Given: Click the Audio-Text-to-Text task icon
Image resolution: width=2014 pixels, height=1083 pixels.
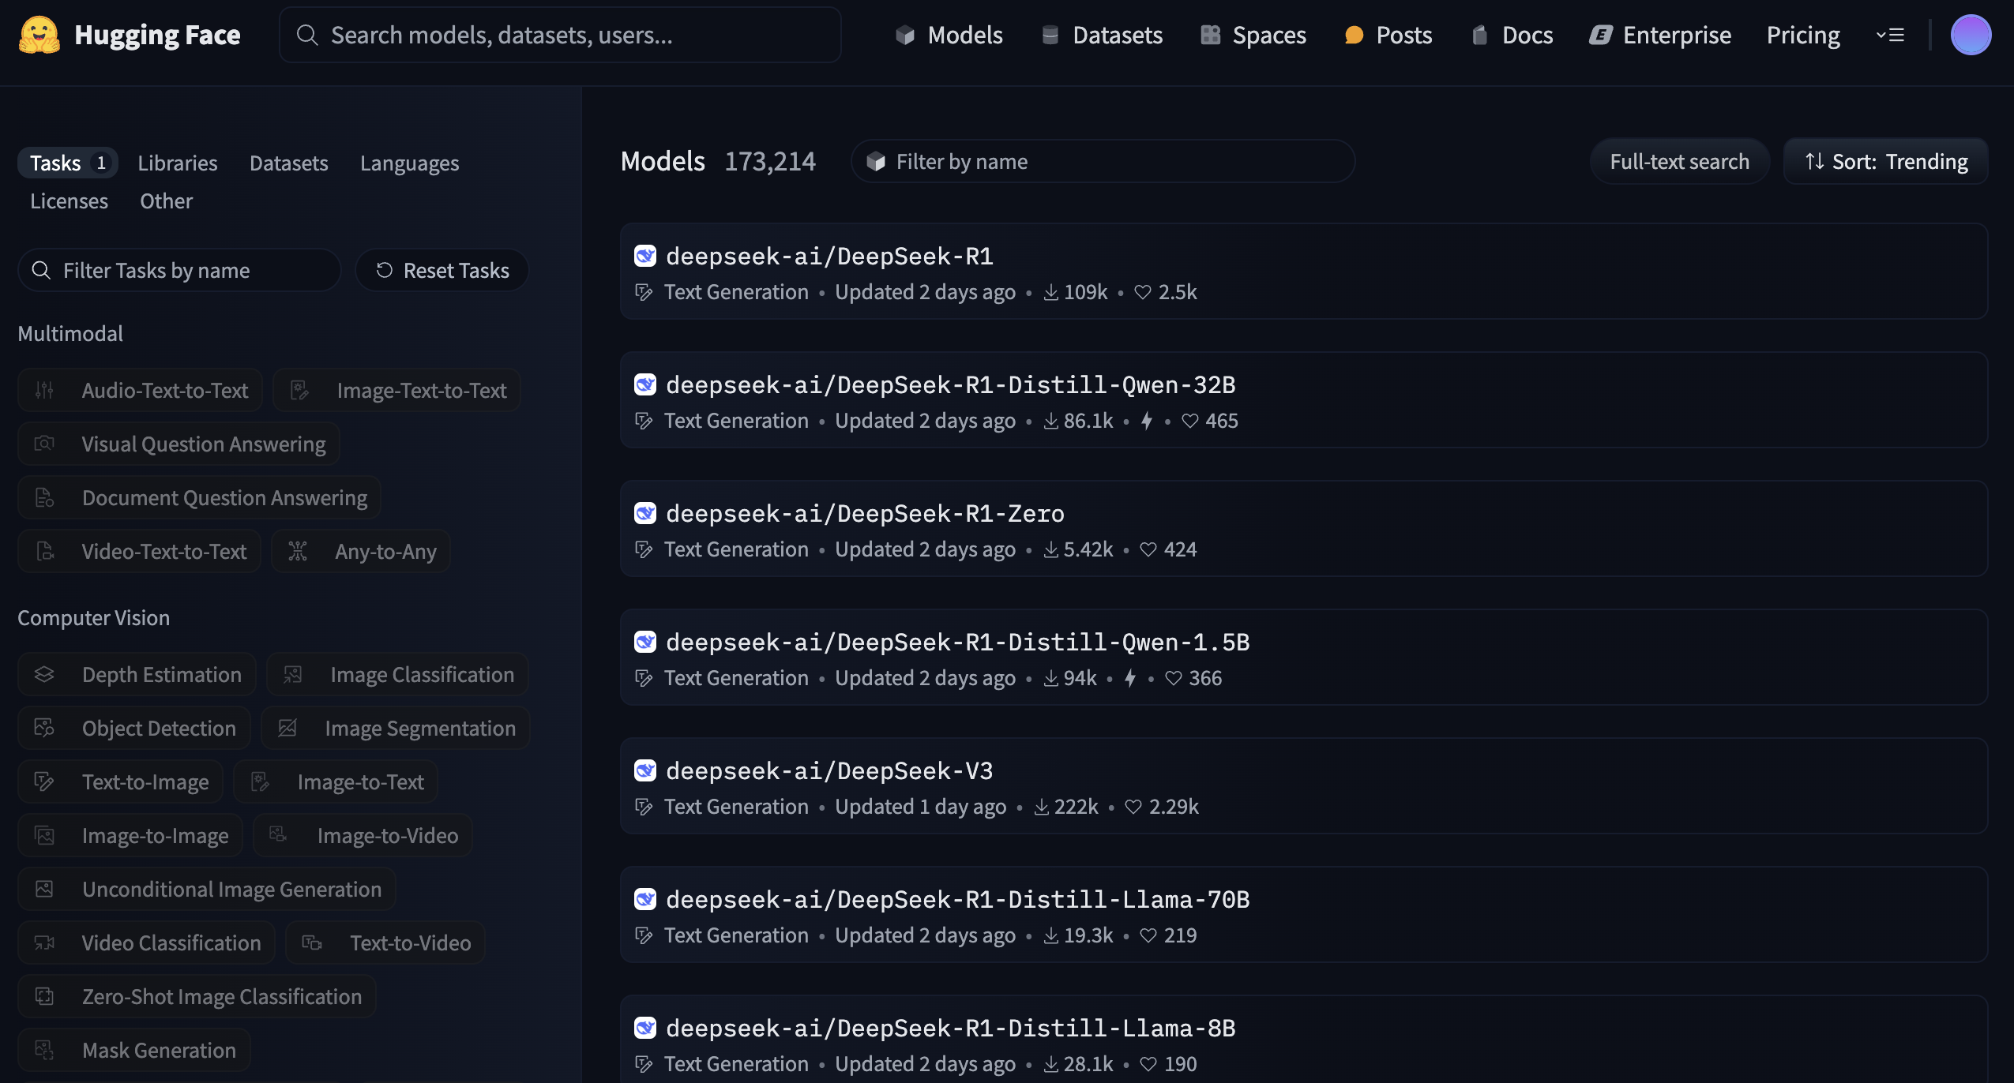Looking at the screenshot, I should (44, 390).
